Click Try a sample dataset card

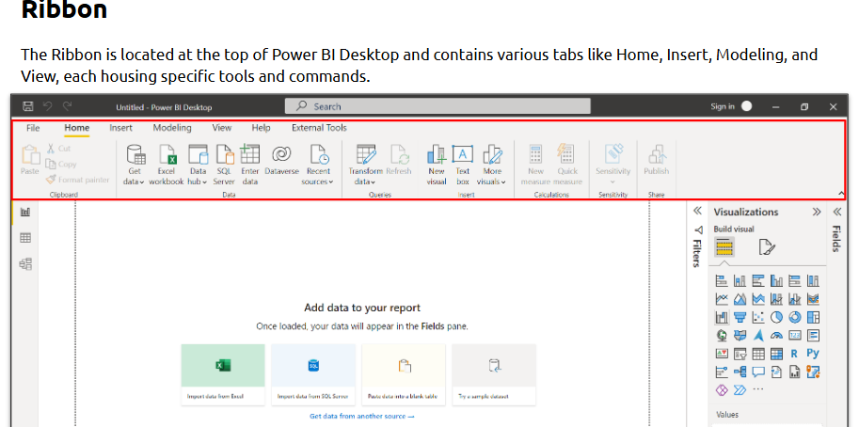[x=494, y=375]
